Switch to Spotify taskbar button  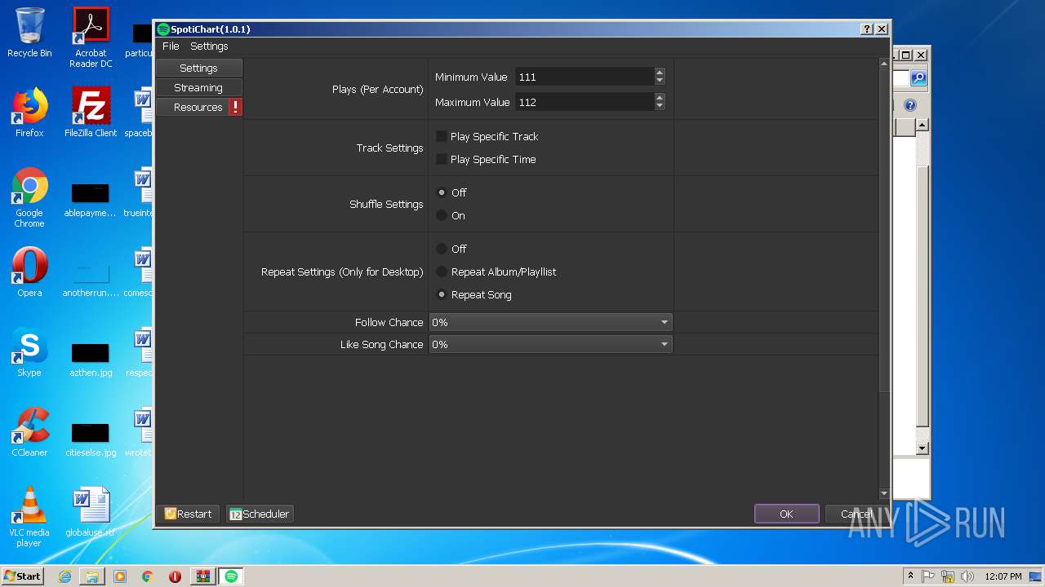[231, 576]
